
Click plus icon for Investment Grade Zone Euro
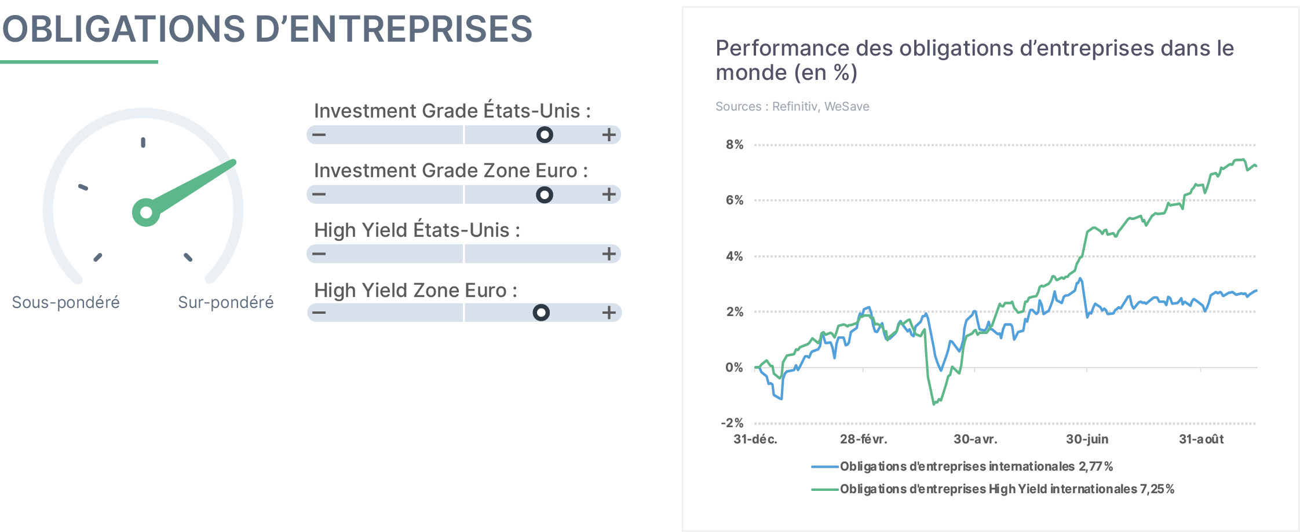pyautogui.click(x=609, y=195)
